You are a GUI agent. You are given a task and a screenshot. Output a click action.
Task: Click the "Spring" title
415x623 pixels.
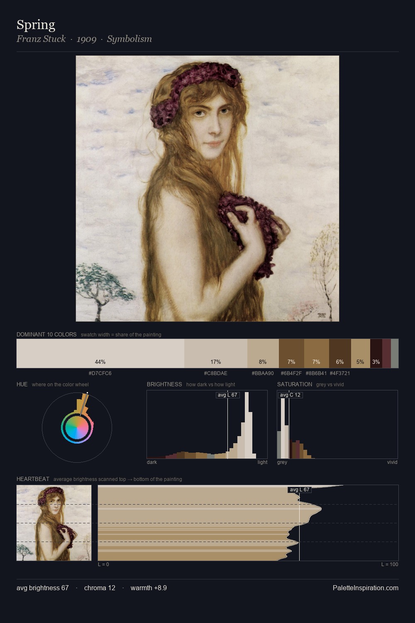pyautogui.click(x=36, y=25)
